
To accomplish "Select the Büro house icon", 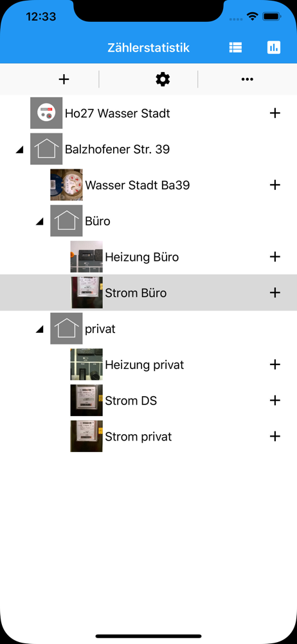I will [x=66, y=220].
